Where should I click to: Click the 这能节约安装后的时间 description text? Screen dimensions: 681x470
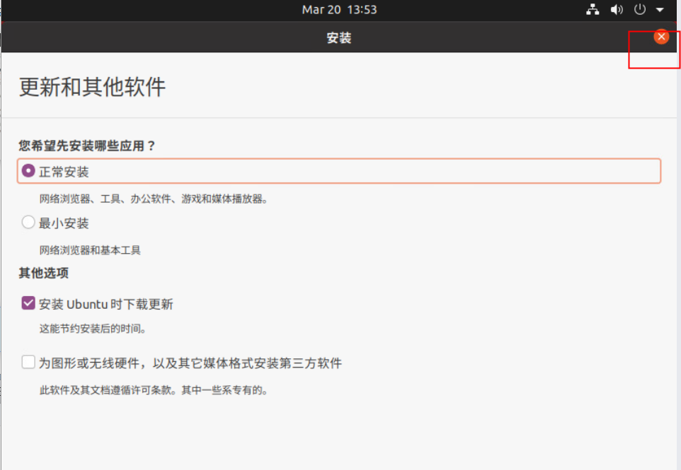pyautogui.click(x=93, y=329)
